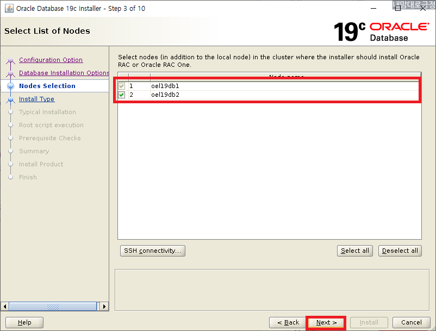Click the sidebar horizontal scrollbar thumb
This screenshot has width=436, height=331.
53,307
